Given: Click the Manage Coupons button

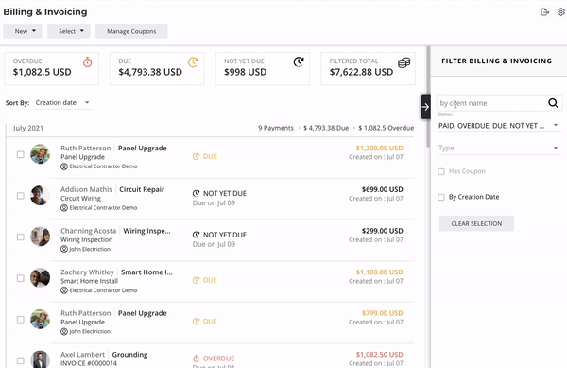Looking at the screenshot, I should 131,31.
